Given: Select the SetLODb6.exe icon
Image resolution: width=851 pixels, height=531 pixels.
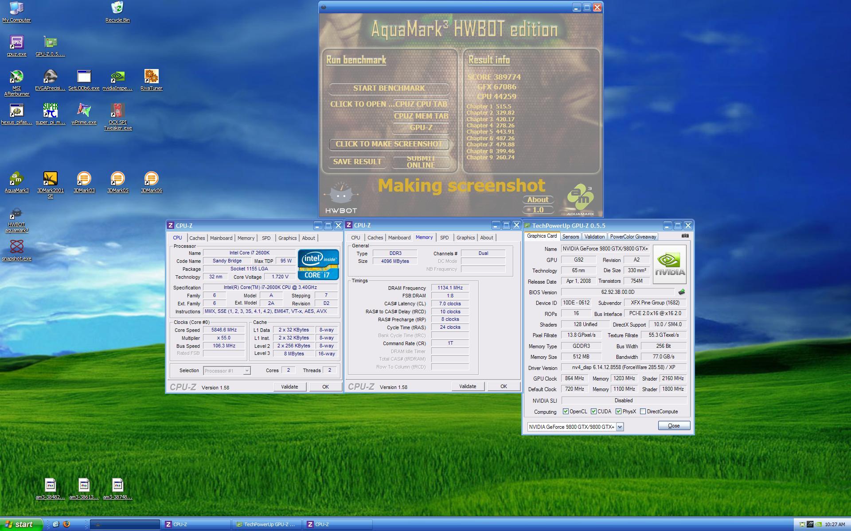Looking at the screenshot, I should (x=84, y=80).
